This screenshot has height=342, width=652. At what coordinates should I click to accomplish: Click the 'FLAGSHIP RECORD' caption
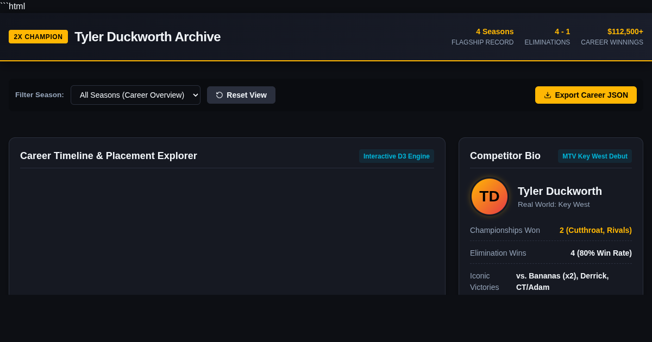[x=482, y=42]
